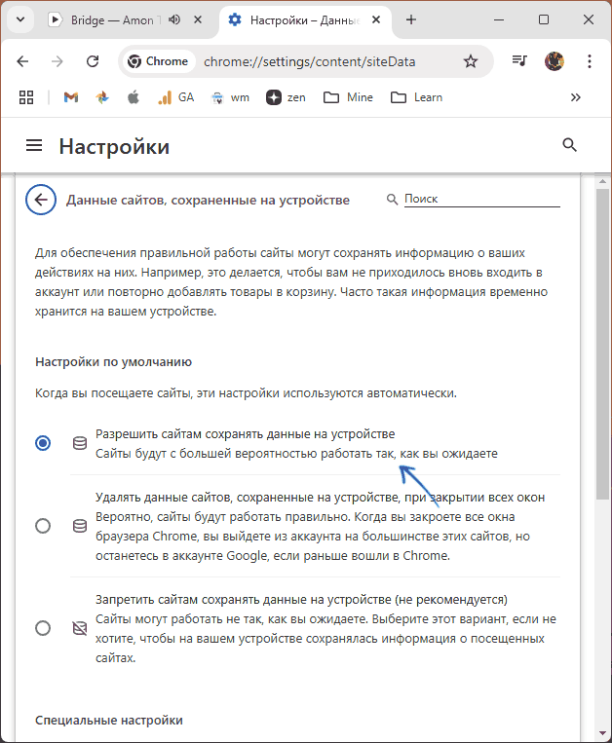
Task: Close the Bridge tab
Action: (x=198, y=19)
